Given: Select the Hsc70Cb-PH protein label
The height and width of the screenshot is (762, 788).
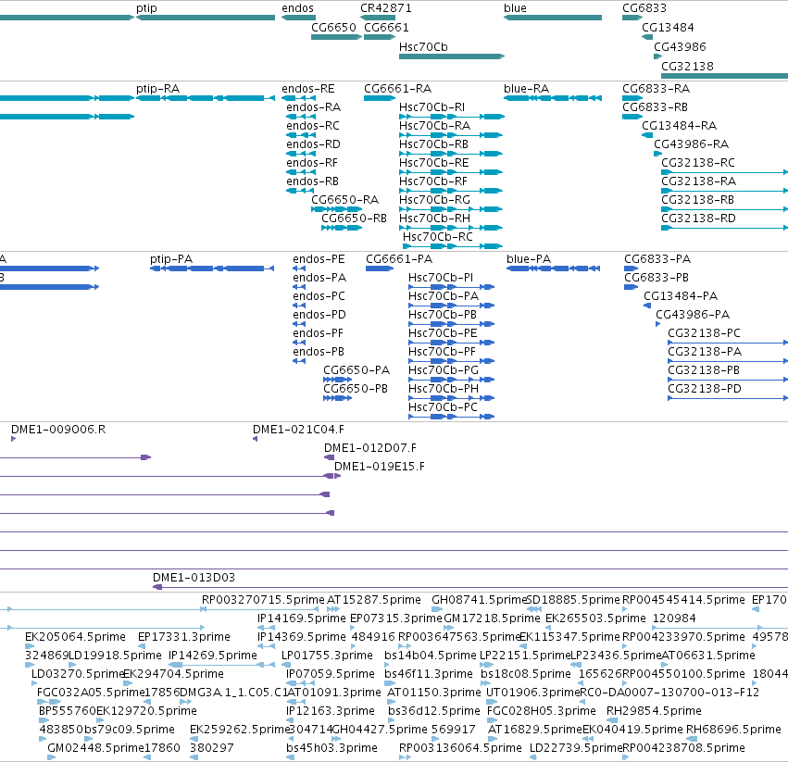Looking at the screenshot, I should [444, 389].
